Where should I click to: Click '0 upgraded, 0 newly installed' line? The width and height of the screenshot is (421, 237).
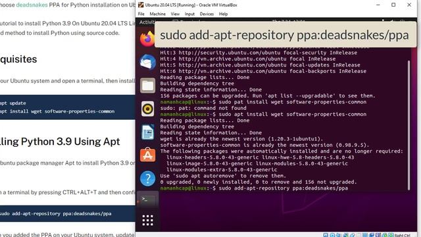[x=259, y=182]
